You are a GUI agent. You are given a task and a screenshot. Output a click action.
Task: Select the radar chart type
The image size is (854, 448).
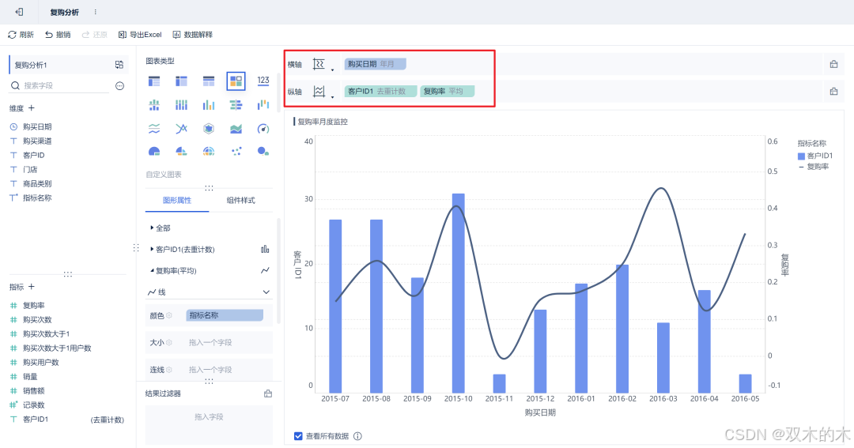pyautogui.click(x=209, y=129)
